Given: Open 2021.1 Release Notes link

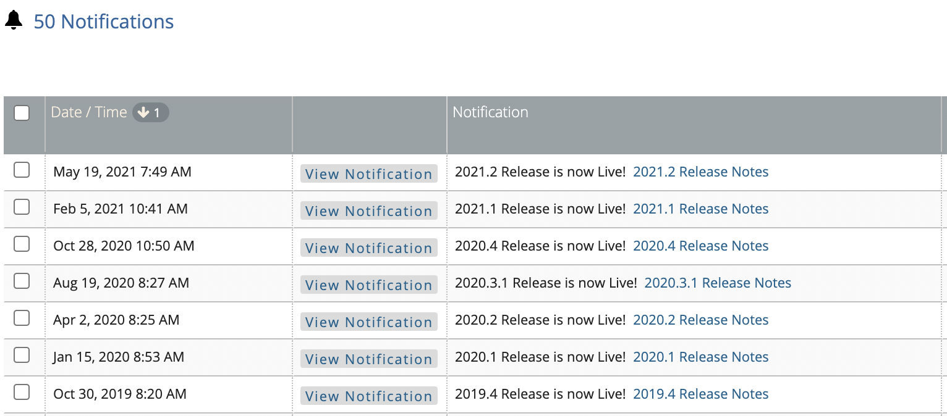Looking at the screenshot, I should [701, 209].
